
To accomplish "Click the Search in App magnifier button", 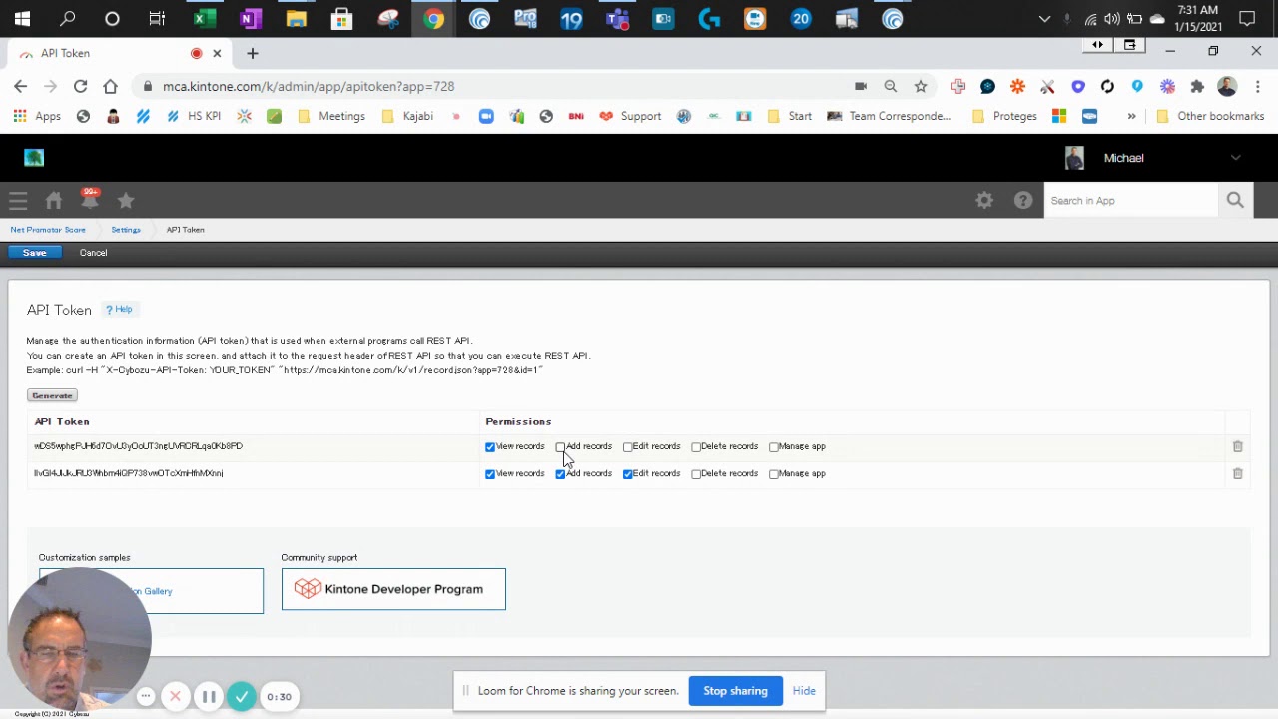I will [x=1235, y=201].
